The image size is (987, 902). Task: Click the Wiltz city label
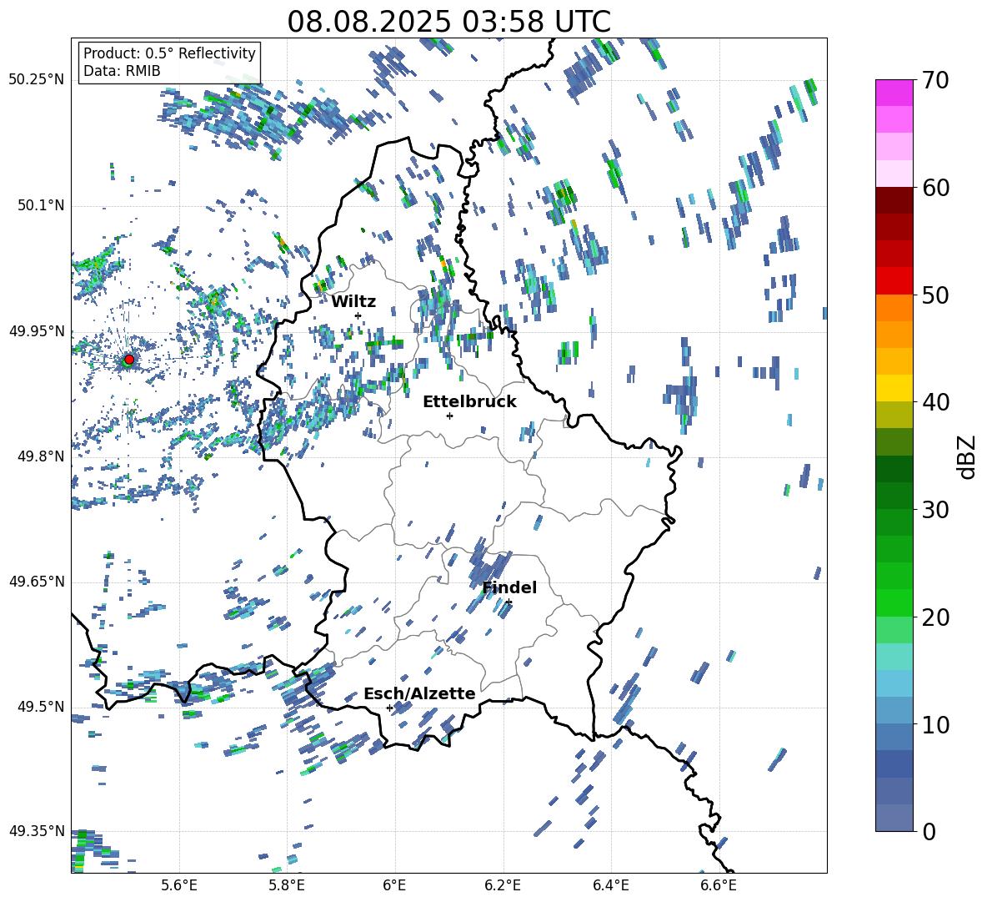353,302
